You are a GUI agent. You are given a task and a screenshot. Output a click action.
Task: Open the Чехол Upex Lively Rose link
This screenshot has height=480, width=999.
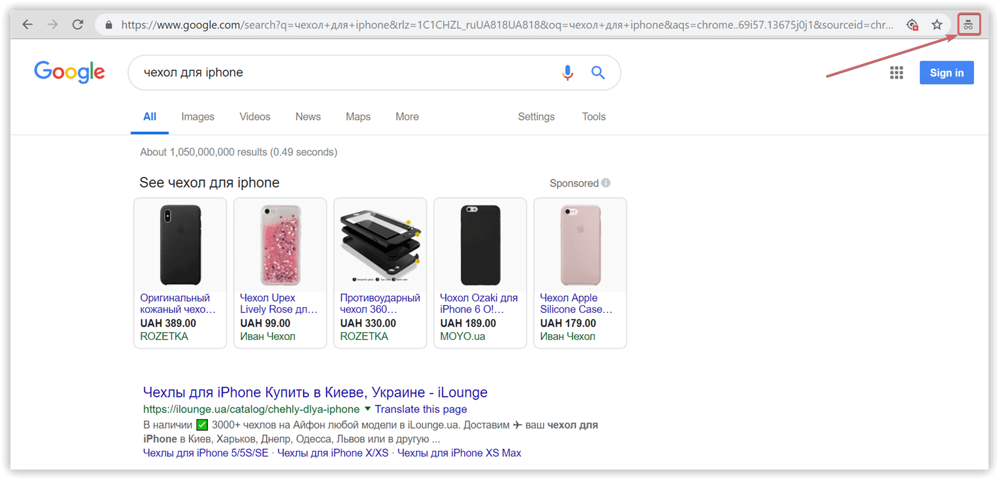click(279, 304)
